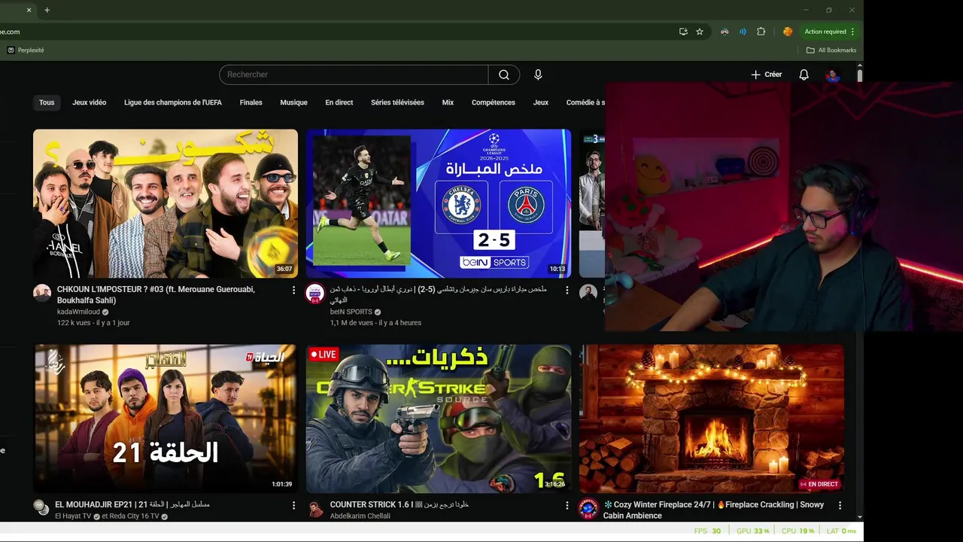Open options menu for CHKOUN L'IMPOSTEUR video
Viewport: 963px width, 542px height.
[294, 290]
